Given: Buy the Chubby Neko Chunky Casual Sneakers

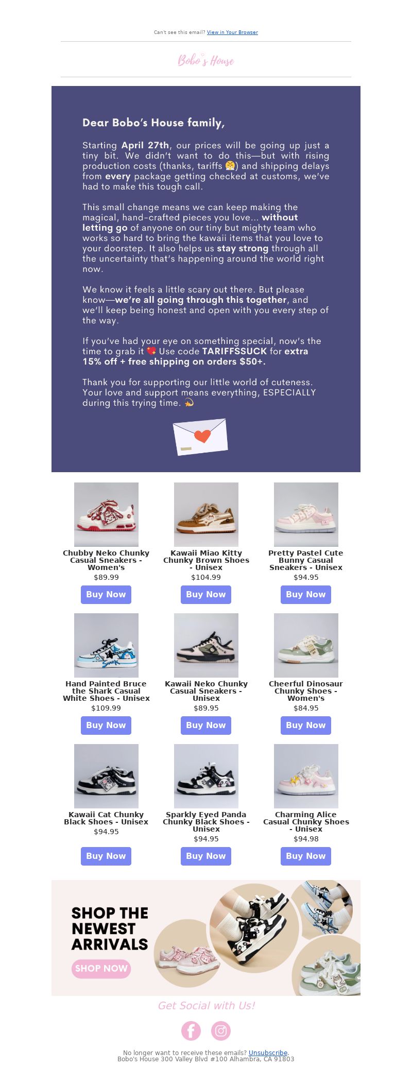Looking at the screenshot, I should [x=106, y=595].
